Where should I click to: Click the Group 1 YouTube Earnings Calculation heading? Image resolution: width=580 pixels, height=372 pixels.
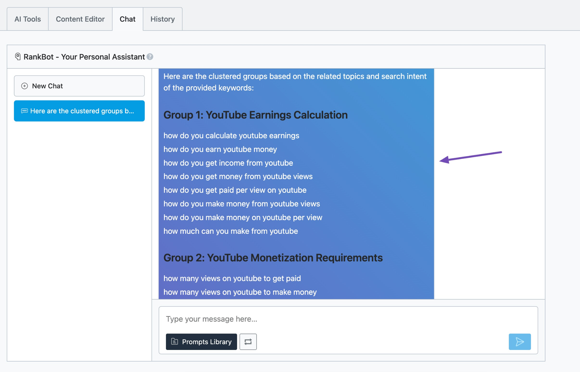(255, 115)
